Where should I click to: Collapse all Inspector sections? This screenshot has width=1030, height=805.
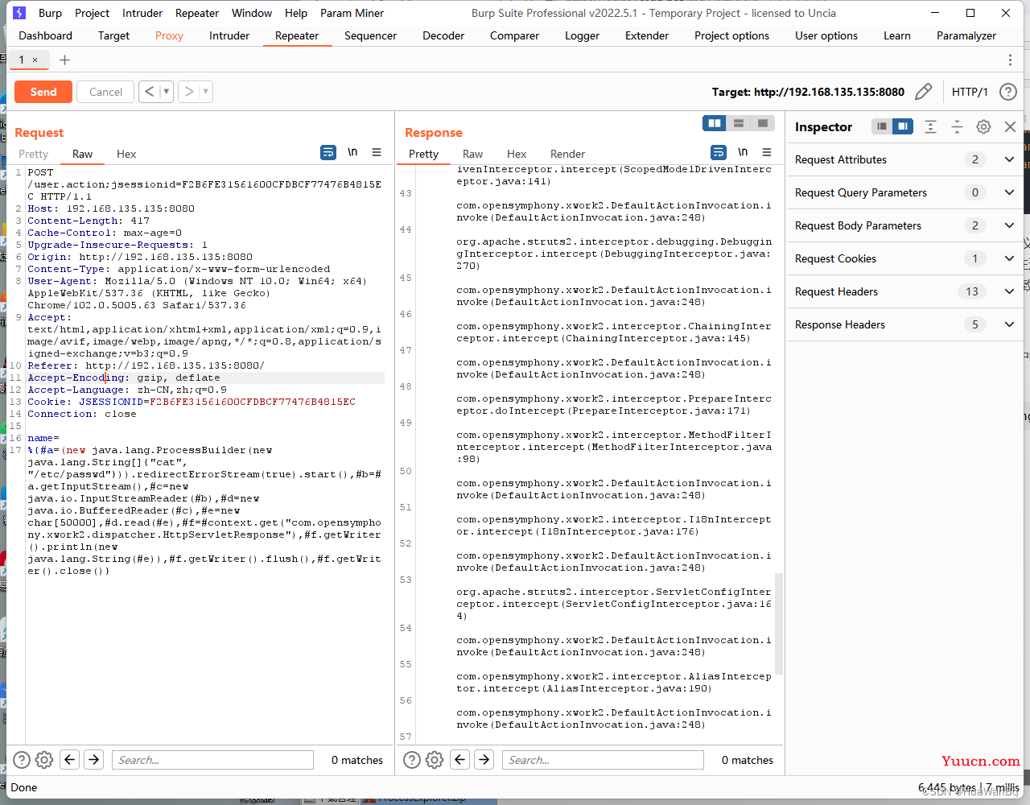tap(957, 126)
